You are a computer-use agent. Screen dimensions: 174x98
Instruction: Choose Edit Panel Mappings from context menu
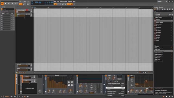(x=115, y=81)
